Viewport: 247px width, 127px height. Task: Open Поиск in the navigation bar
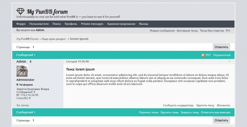tap(57, 24)
